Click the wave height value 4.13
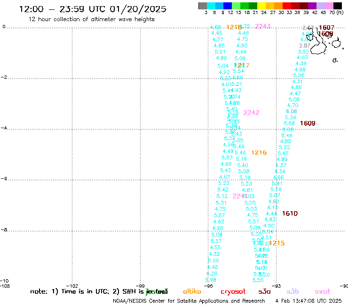Image resolution: width=348 pixels, height=305 pixels. point(272,208)
